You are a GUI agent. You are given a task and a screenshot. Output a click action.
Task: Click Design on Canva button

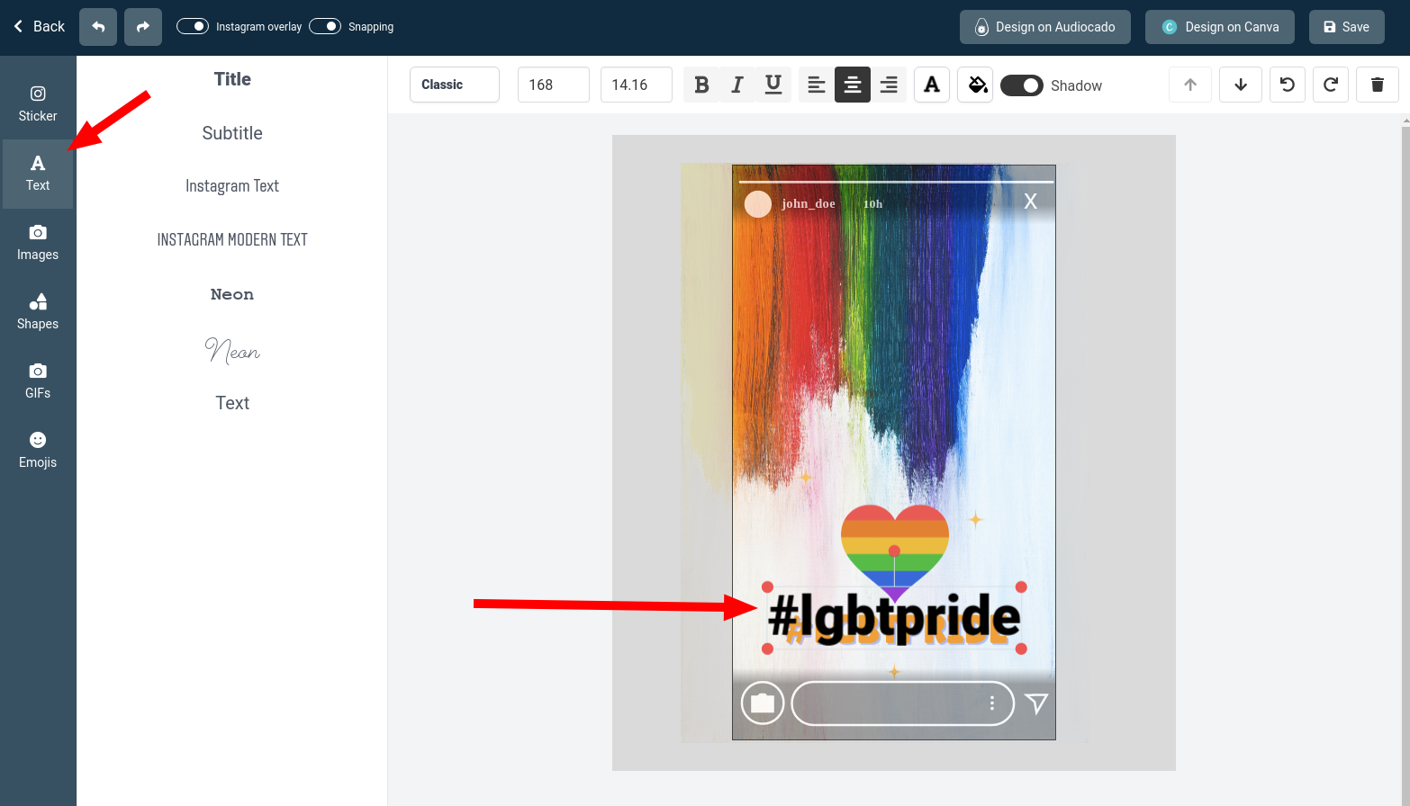(x=1219, y=27)
